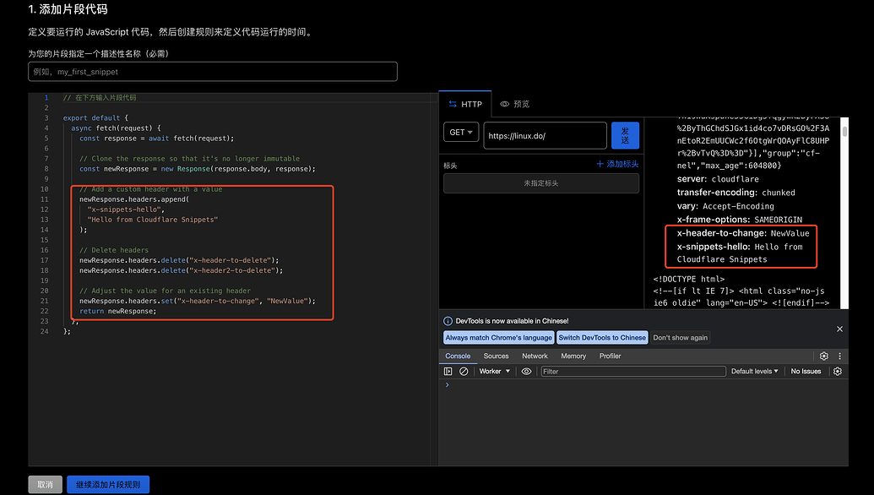Click the request URL field https://linux.do/
The height and width of the screenshot is (495, 874).
pos(545,135)
